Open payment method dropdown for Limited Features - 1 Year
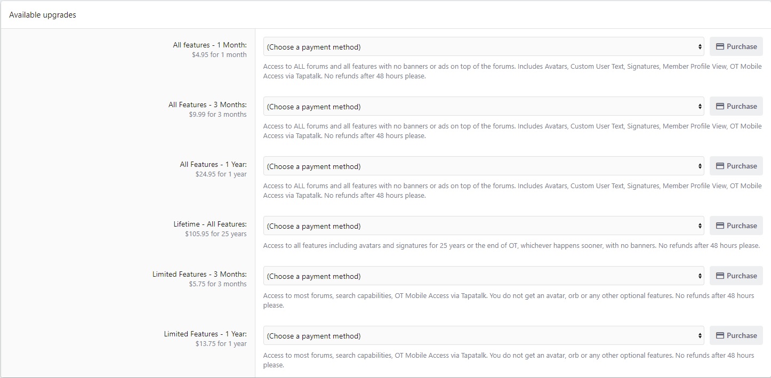771x378 pixels. click(x=484, y=336)
